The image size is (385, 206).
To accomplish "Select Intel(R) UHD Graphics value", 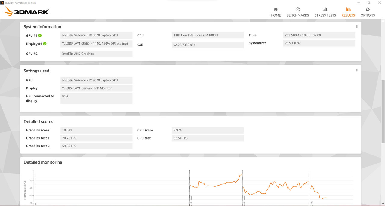I will coord(96,54).
